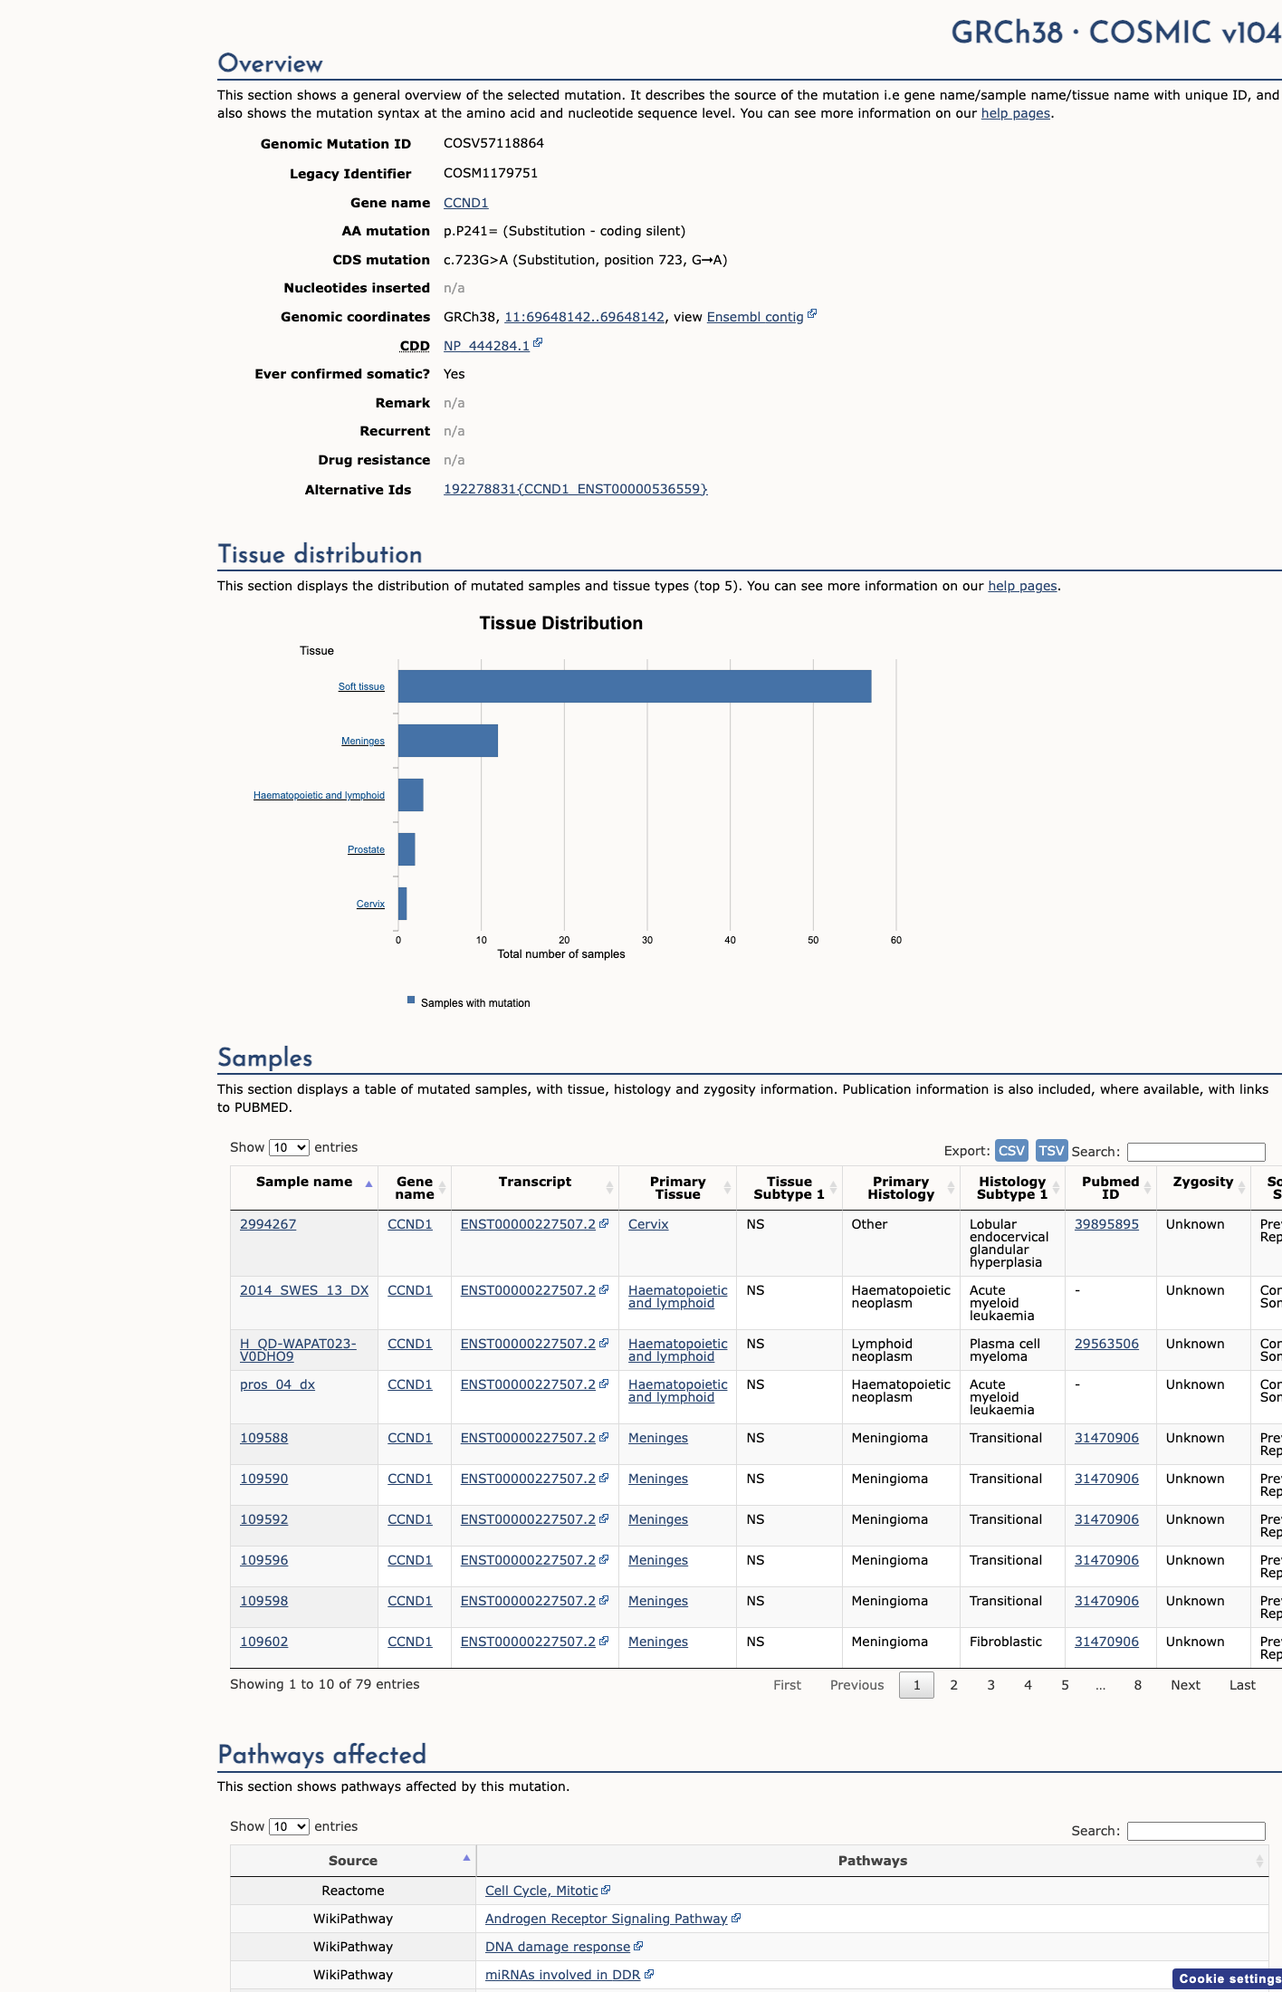
Task: Click external icon on transcript in row 2994267
Action: coord(604,1222)
